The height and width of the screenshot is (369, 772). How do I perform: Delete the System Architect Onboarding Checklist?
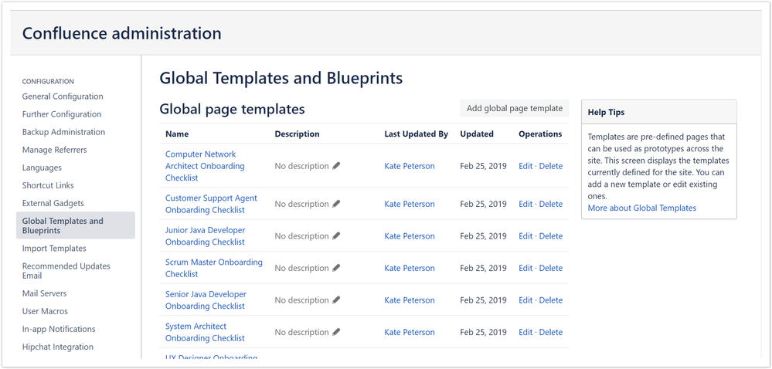[551, 332]
